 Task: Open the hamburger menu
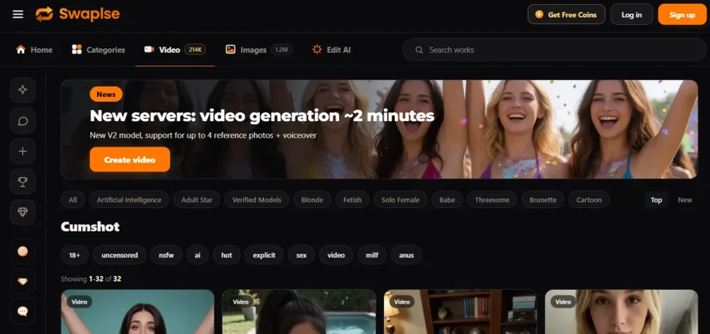17,15
